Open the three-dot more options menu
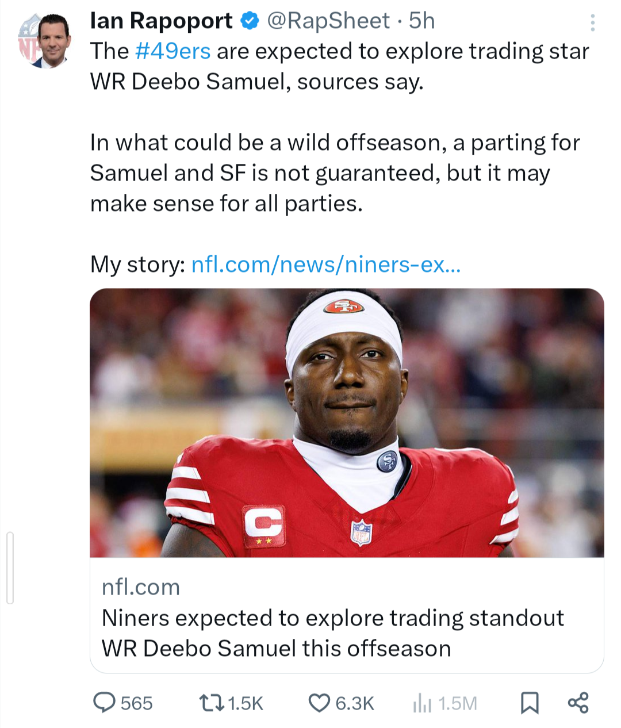 (592, 23)
